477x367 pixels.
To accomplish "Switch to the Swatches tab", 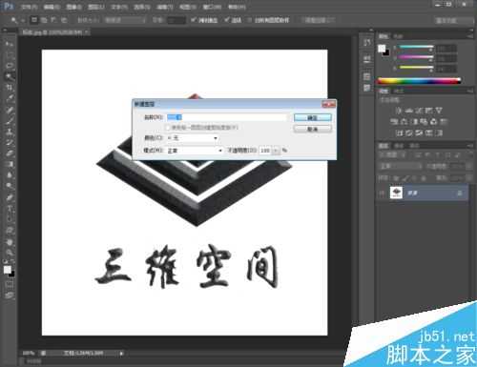I will coord(398,36).
